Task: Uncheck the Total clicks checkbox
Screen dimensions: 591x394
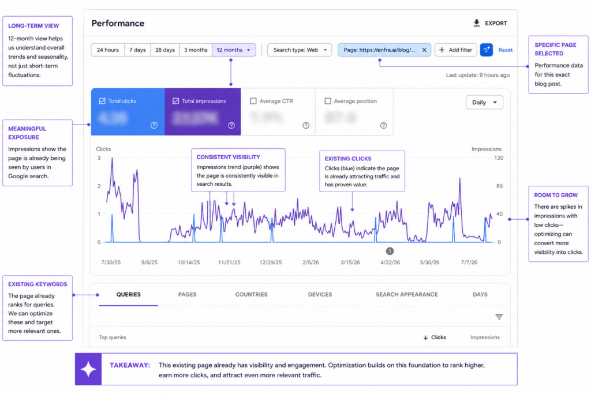Action: pos(102,101)
